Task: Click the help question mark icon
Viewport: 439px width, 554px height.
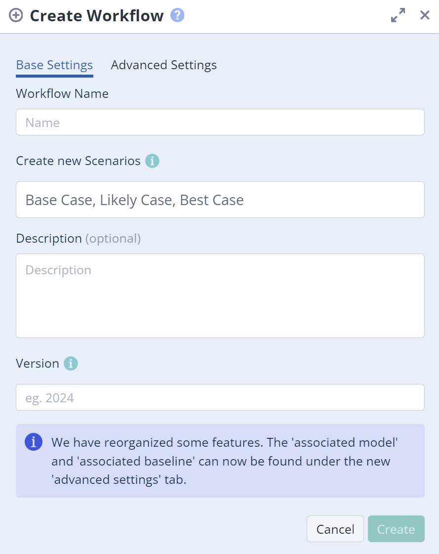Action: pos(177,15)
